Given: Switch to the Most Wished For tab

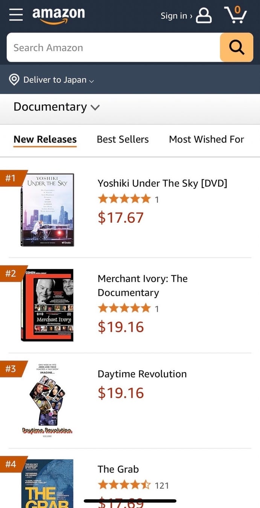Looking at the screenshot, I should pyautogui.click(x=206, y=139).
